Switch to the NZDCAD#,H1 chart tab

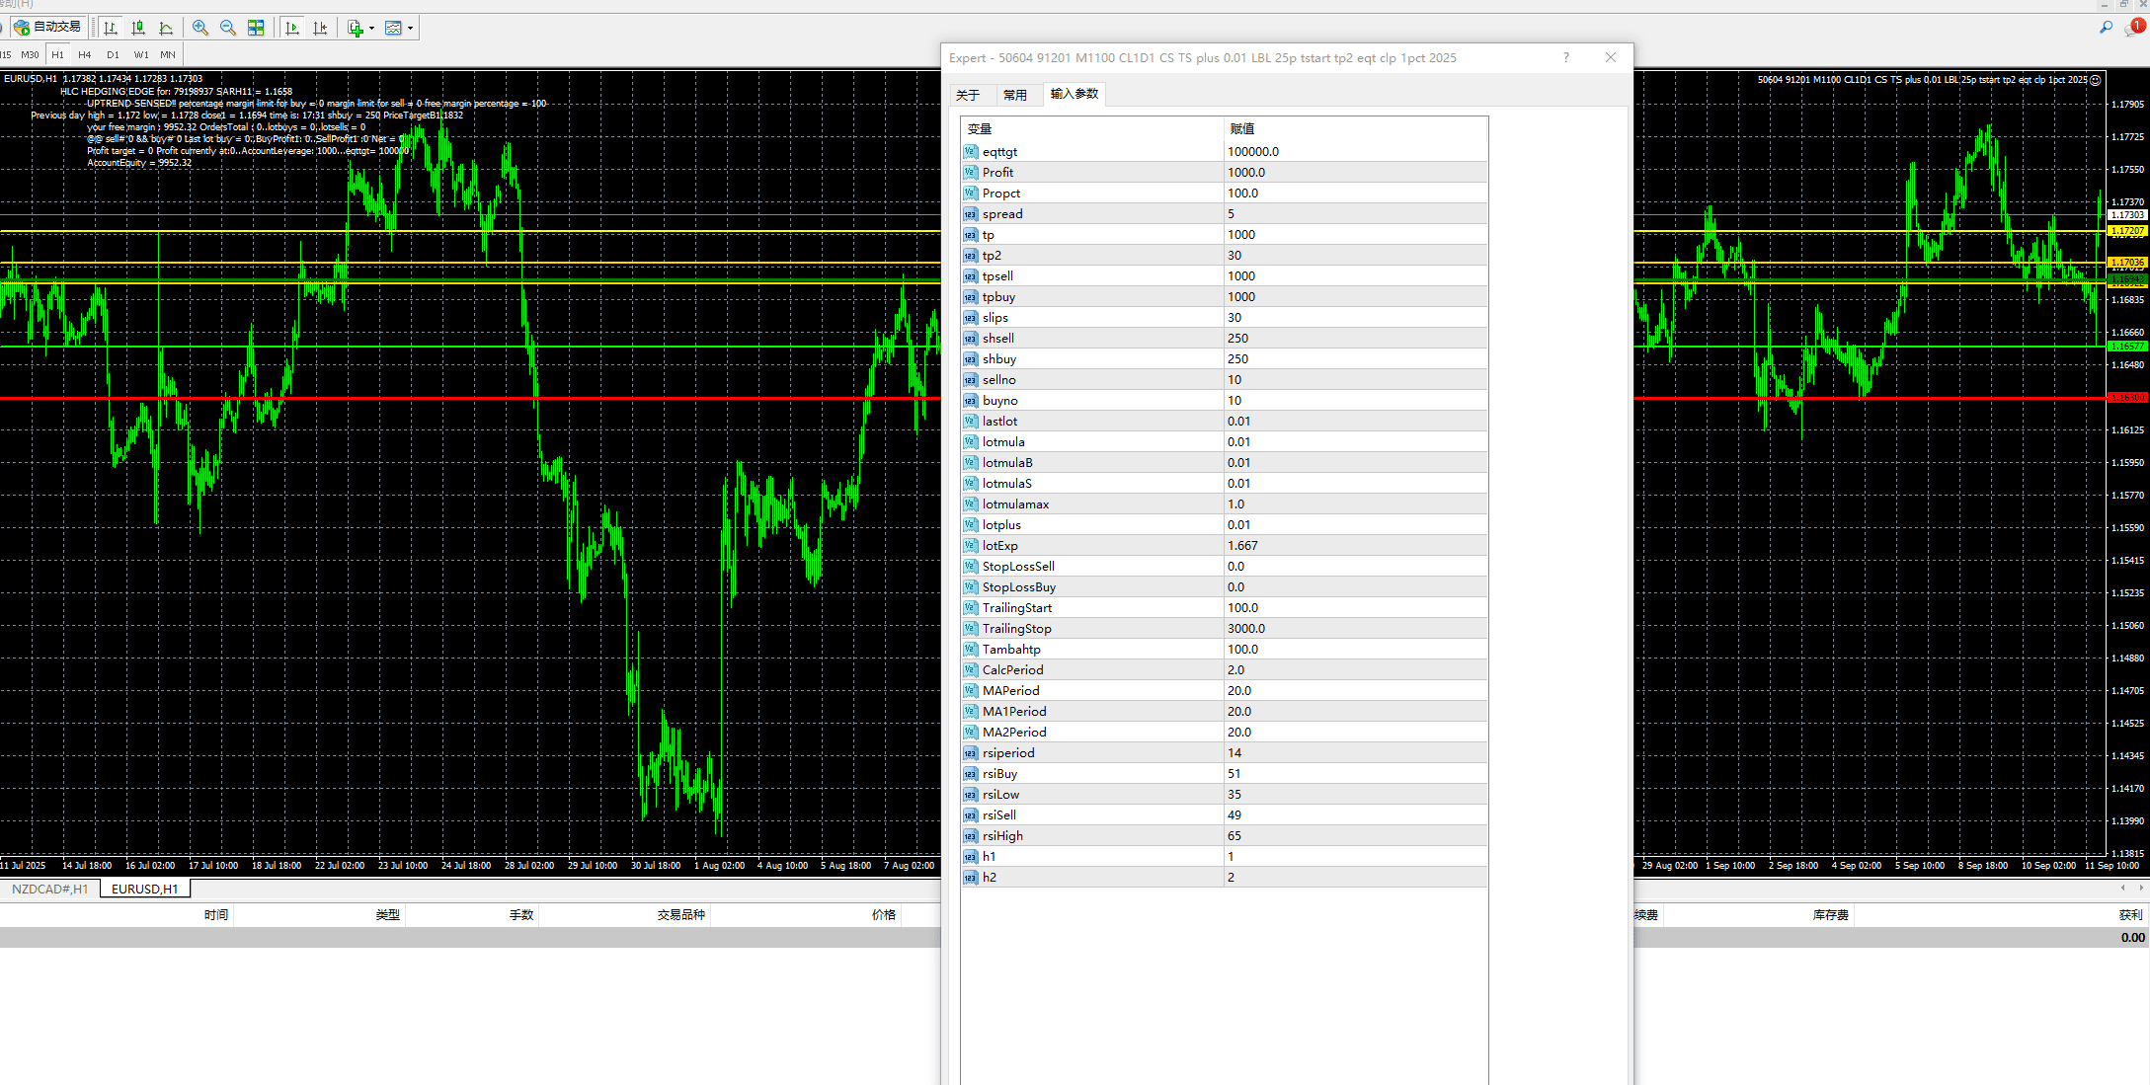(x=50, y=889)
